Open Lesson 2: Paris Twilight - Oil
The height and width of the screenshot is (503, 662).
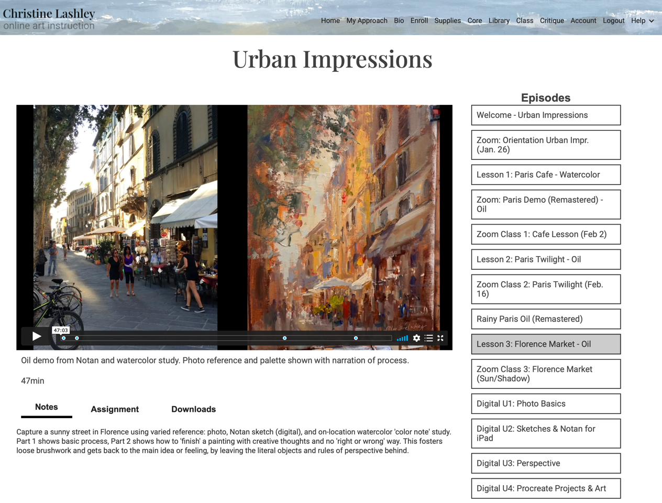[546, 260]
